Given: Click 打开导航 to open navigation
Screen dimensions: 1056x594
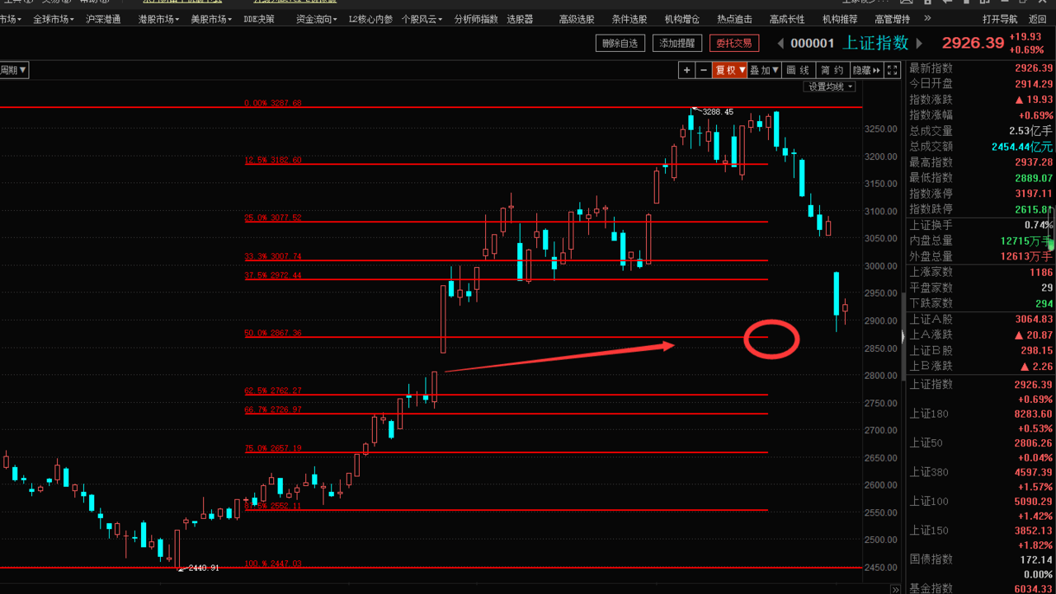Looking at the screenshot, I should (1001, 19).
